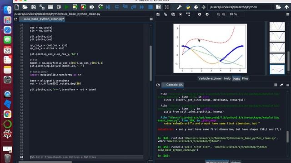The width and height of the screenshot is (291, 163).
Task: Open Preferences with the wrench icon
Action: tap(179, 7)
